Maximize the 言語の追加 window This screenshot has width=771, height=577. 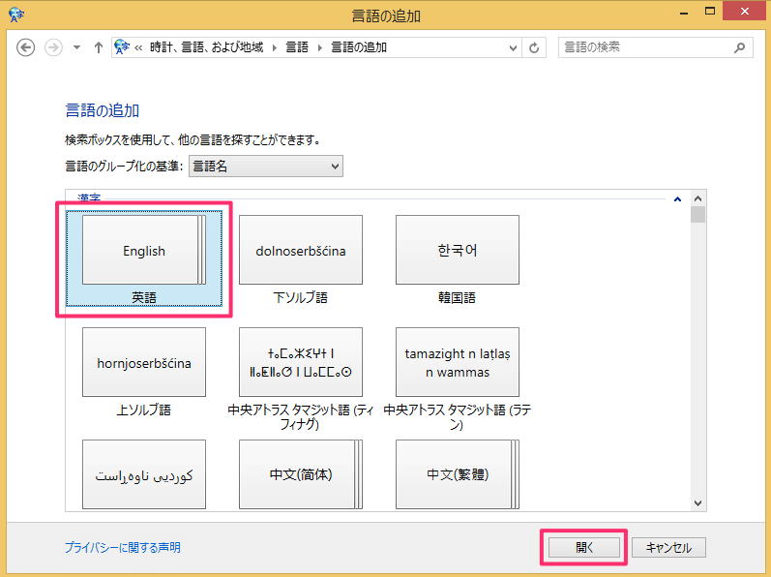710,11
